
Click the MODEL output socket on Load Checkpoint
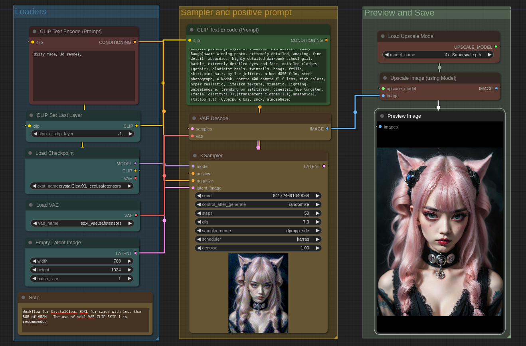(x=135, y=164)
